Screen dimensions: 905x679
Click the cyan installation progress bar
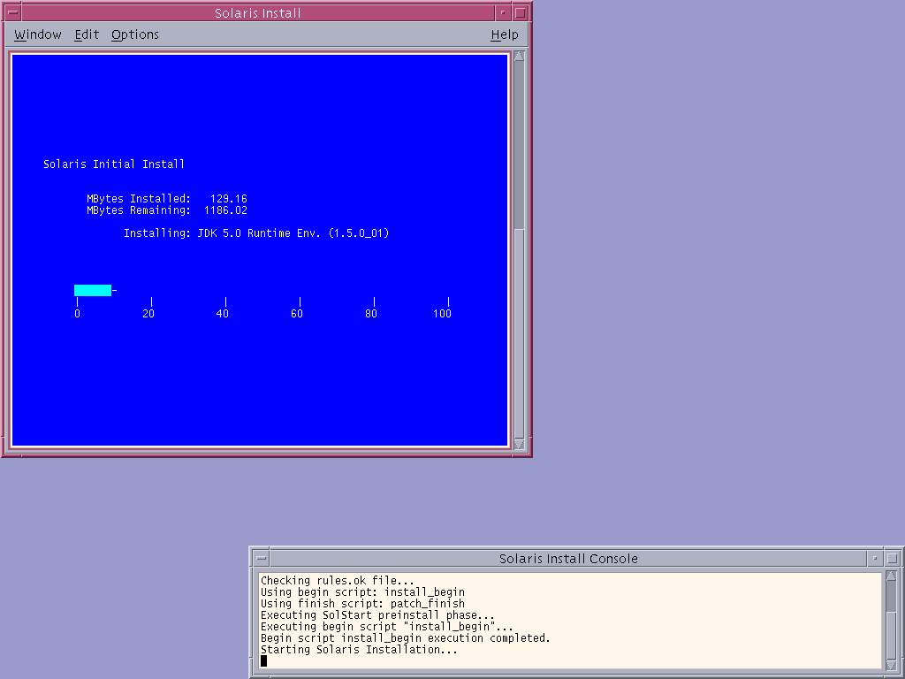tap(92, 290)
